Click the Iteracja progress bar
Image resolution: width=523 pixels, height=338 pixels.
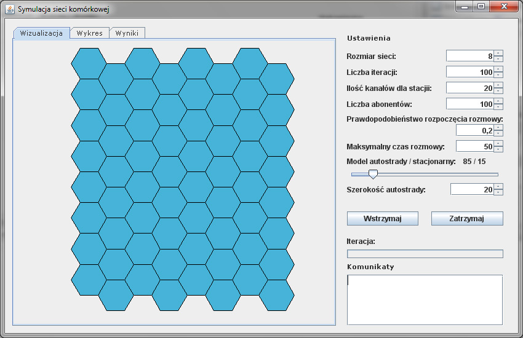coord(425,254)
